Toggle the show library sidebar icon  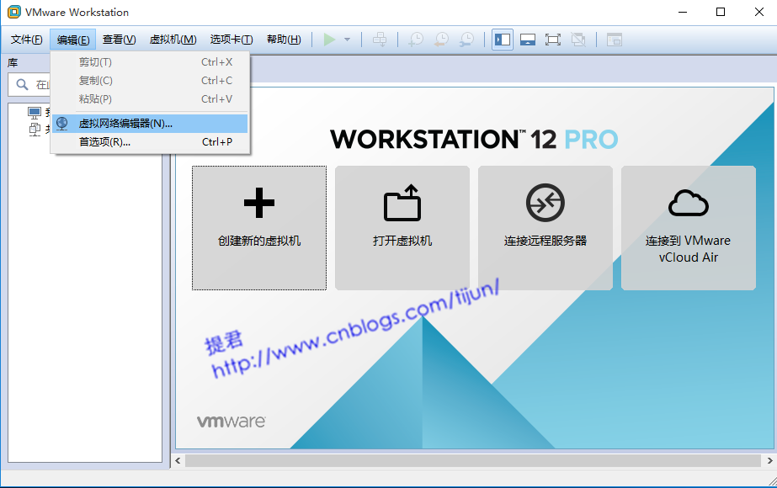click(503, 40)
